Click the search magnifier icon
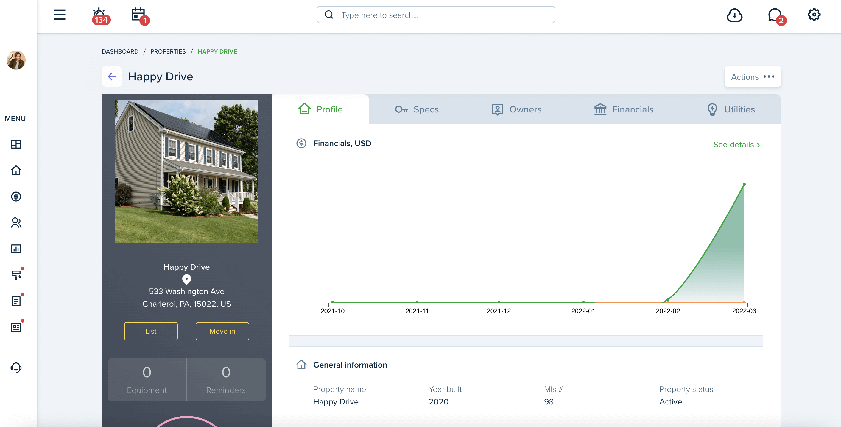Screen dimensions: 841x427 329,15
